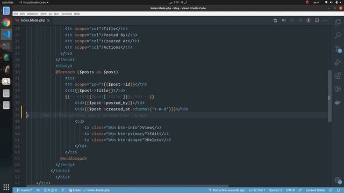Viewport: 344px width, 193px height.
Task: Open the Explorer view in activity bar
Action: (338, 22)
